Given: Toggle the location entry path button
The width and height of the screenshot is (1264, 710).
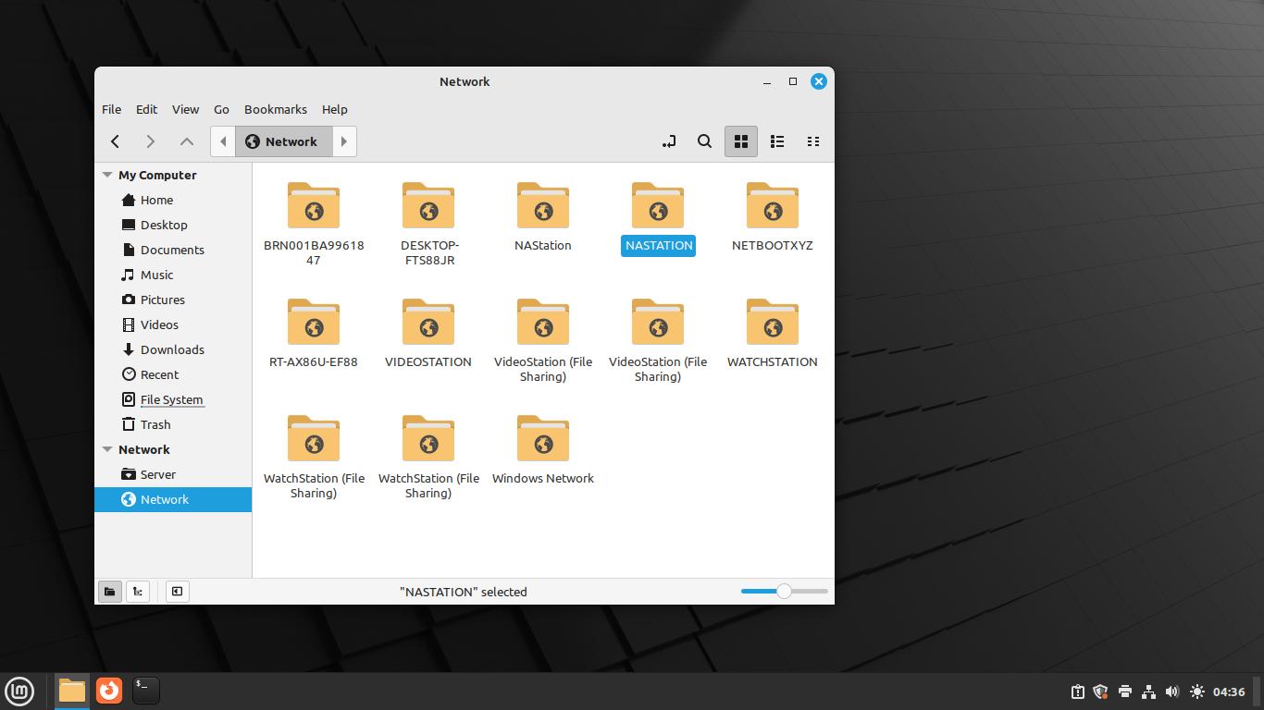Looking at the screenshot, I should (x=668, y=141).
